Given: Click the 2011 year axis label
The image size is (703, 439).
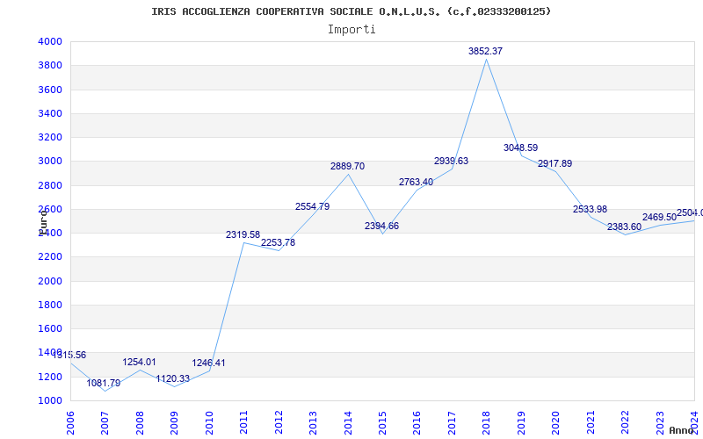Looking at the screenshot, I should click(244, 423).
